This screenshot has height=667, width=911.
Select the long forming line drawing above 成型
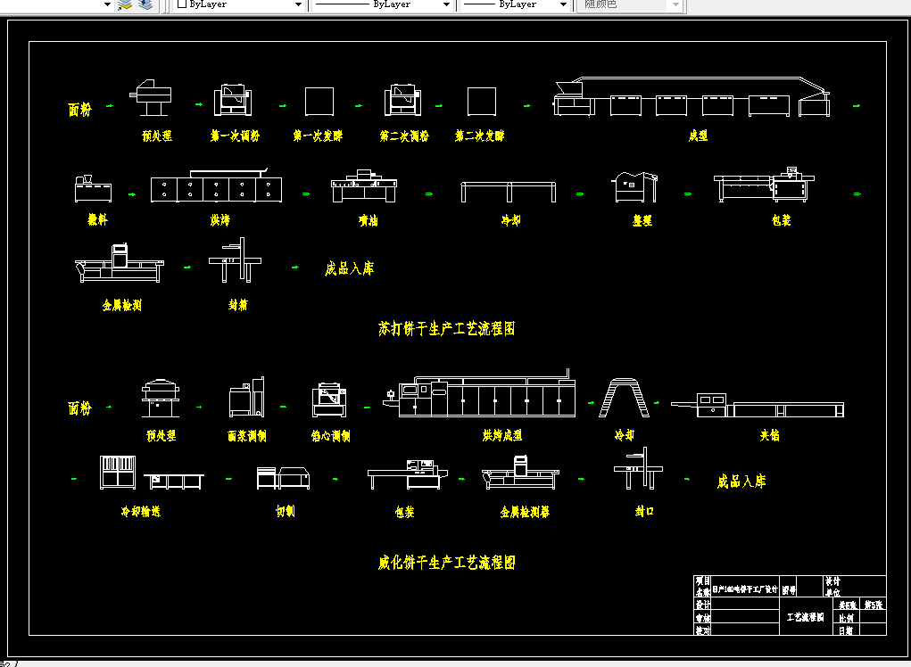[692, 97]
